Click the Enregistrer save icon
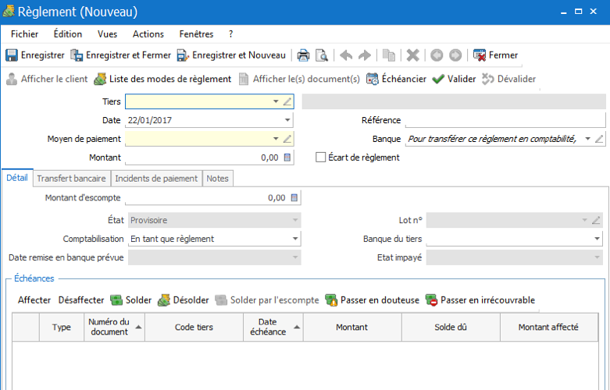The image size is (610, 390). click(11, 55)
